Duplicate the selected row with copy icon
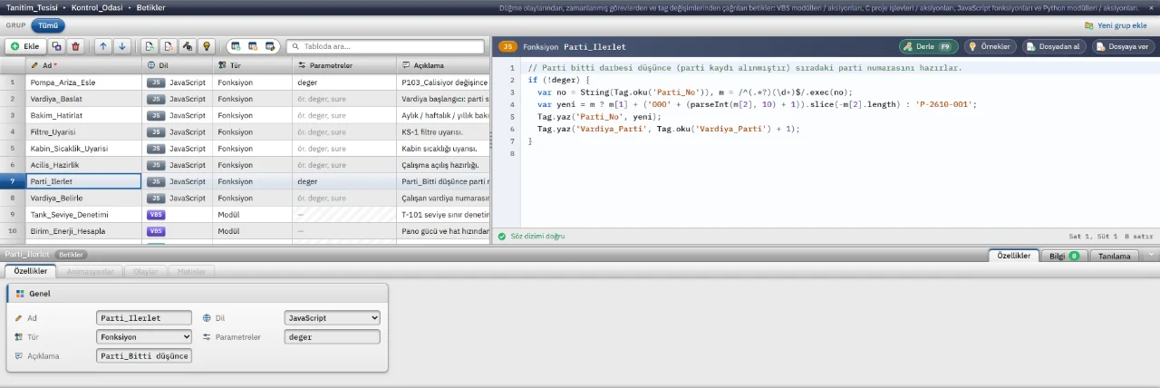The height and width of the screenshot is (388, 1160). [x=57, y=45]
